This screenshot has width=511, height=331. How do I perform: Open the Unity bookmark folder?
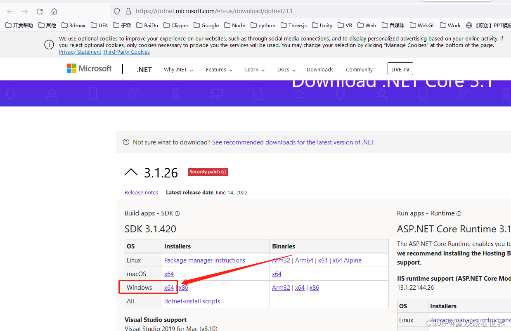tap(322, 25)
